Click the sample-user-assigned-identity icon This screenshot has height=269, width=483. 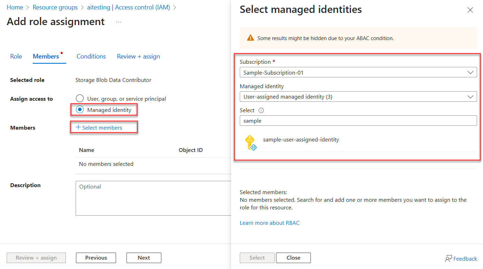[250, 143]
